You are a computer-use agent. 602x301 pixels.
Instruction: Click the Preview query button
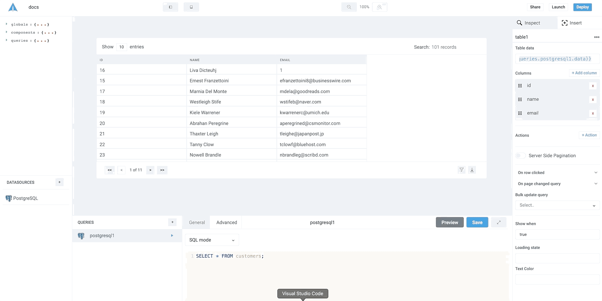tap(449, 222)
